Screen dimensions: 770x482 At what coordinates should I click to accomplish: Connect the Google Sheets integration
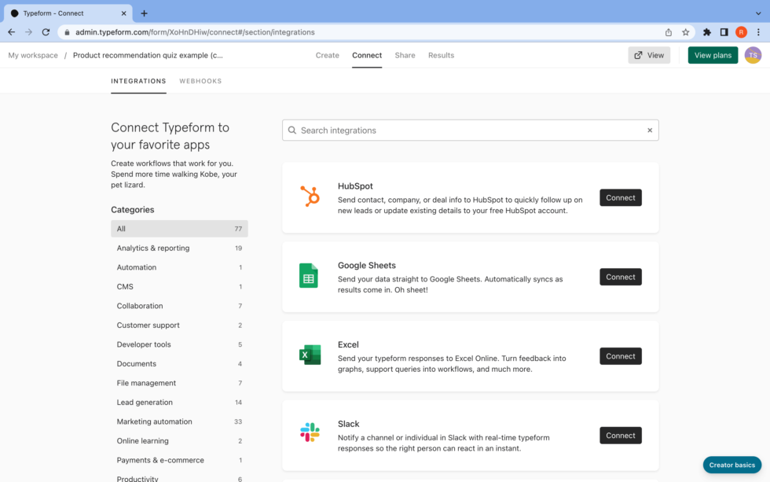[x=620, y=277]
